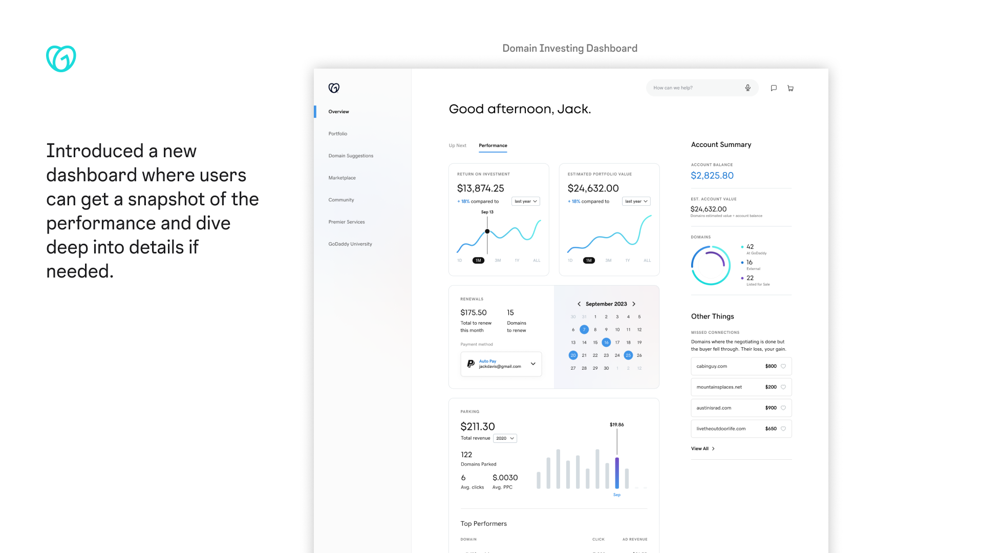
Task: Open the chat message icon
Action: (774, 88)
